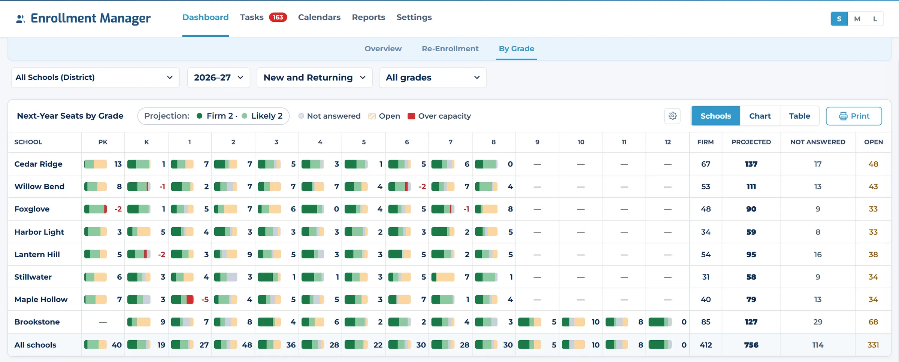The width and height of the screenshot is (899, 362).
Task: Open the 2026–27 year dropdown
Action: click(219, 77)
